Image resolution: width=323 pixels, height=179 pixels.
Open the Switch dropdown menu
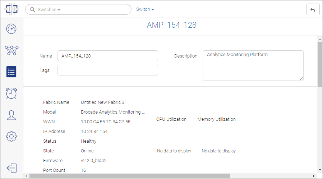(x=145, y=9)
